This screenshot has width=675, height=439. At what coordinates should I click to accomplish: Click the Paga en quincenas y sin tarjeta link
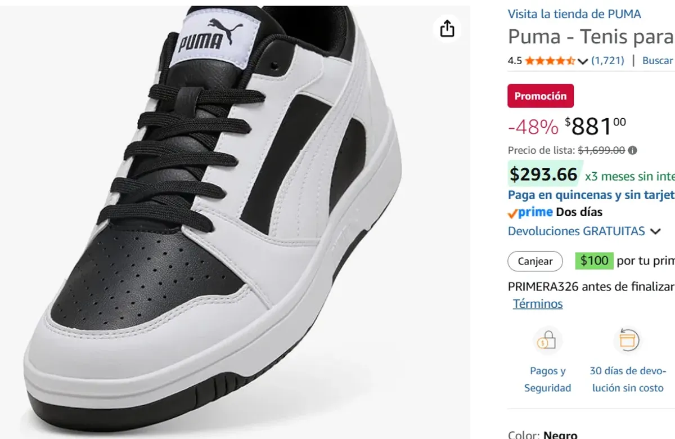[589, 195]
